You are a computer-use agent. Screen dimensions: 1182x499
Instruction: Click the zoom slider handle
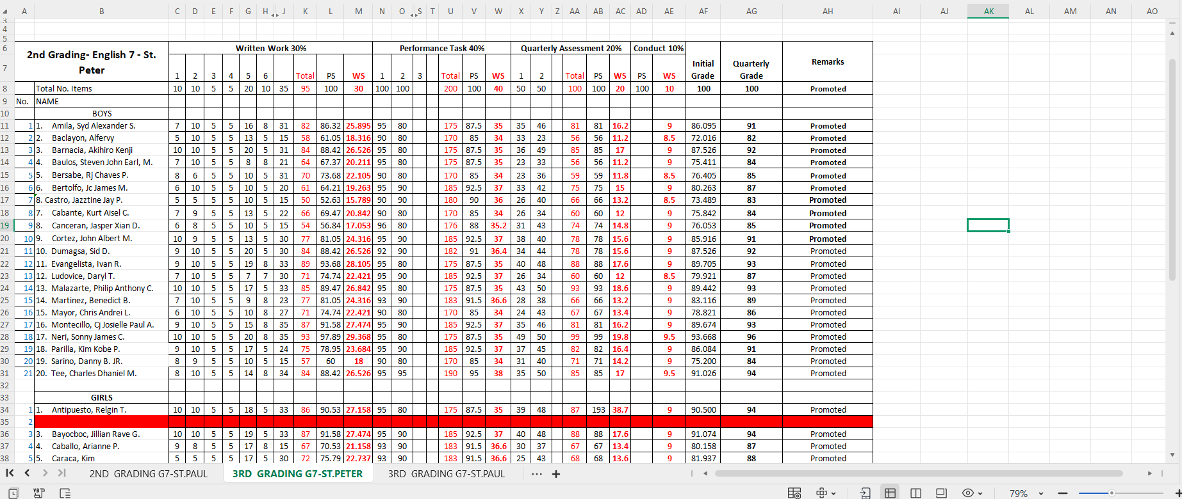pyautogui.click(x=1112, y=493)
